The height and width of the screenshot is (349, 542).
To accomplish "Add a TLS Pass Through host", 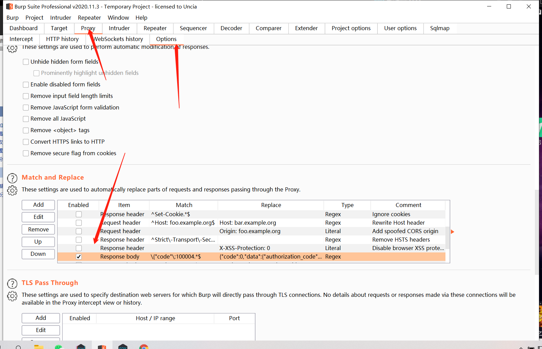I will tap(41, 318).
